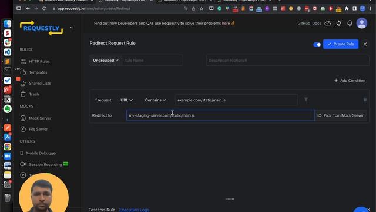Click the Create Rule button
The height and width of the screenshot is (212, 376).
pos(341,44)
